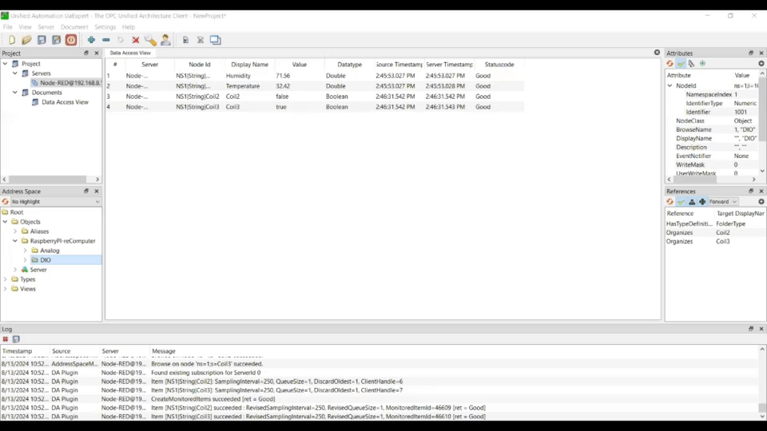The image size is (767, 431).
Task: Select the Server node in Address Space
Action: pyautogui.click(x=38, y=270)
